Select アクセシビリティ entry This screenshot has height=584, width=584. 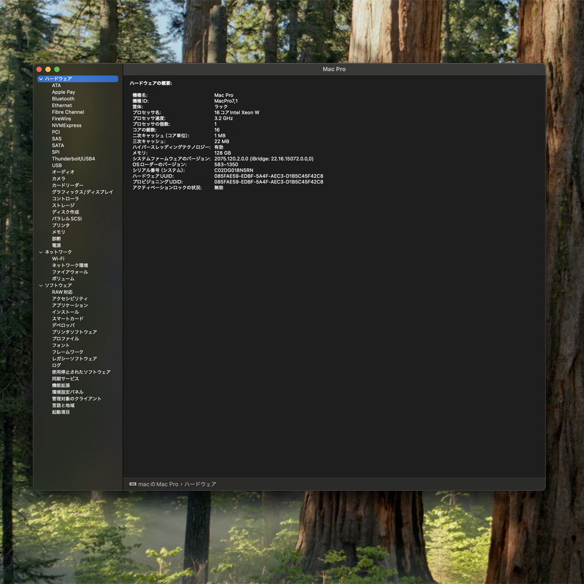click(x=69, y=298)
